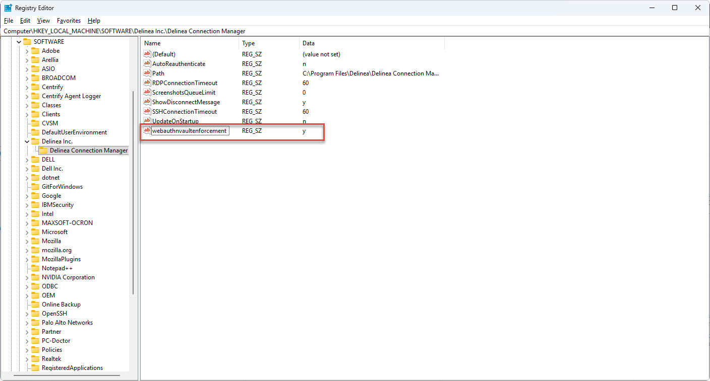Screen dimensions: 710x381
Task: Click the string value icon beside AutoReauthenticate
Action: pos(147,64)
